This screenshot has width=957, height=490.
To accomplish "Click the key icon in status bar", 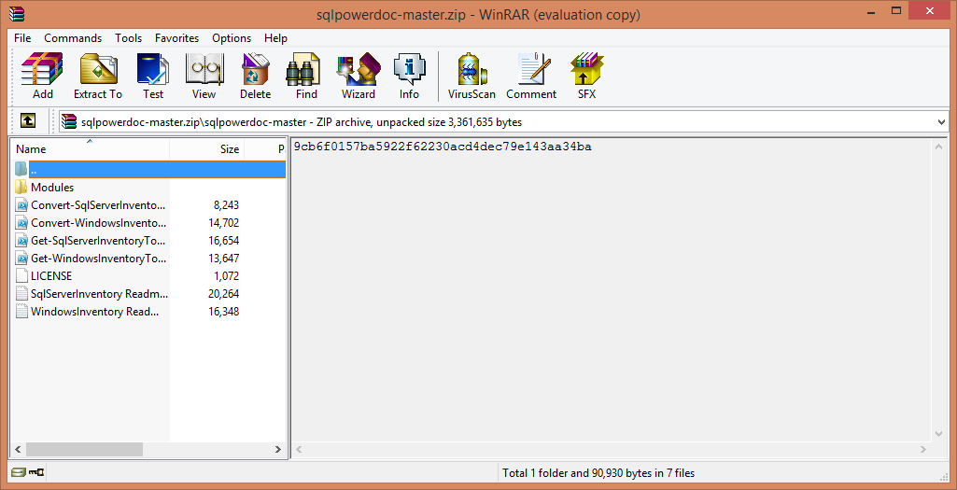I will (x=36, y=471).
